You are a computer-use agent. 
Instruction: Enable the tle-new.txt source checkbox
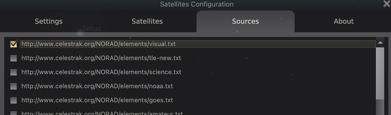(14, 58)
